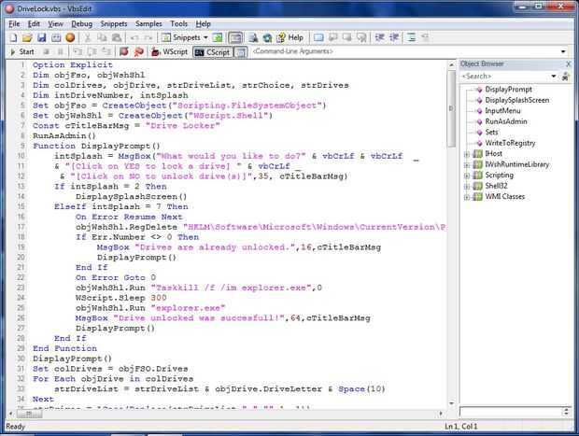Open the Samples menu
579x436 pixels.
(x=148, y=23)
